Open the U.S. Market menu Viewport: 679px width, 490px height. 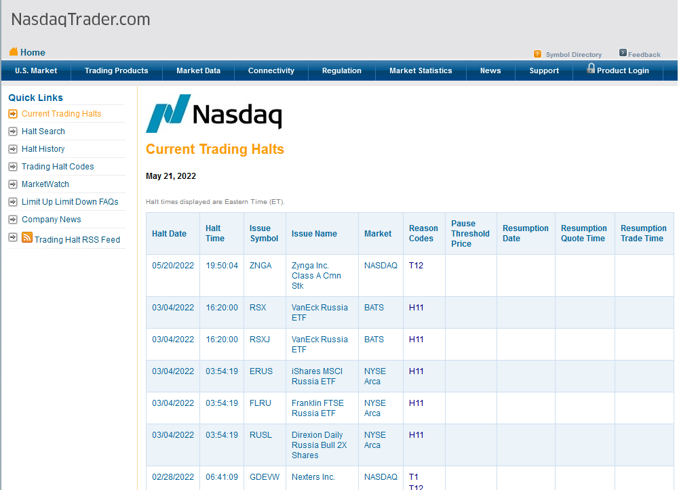pyautogui.click(x=36, y=70)
